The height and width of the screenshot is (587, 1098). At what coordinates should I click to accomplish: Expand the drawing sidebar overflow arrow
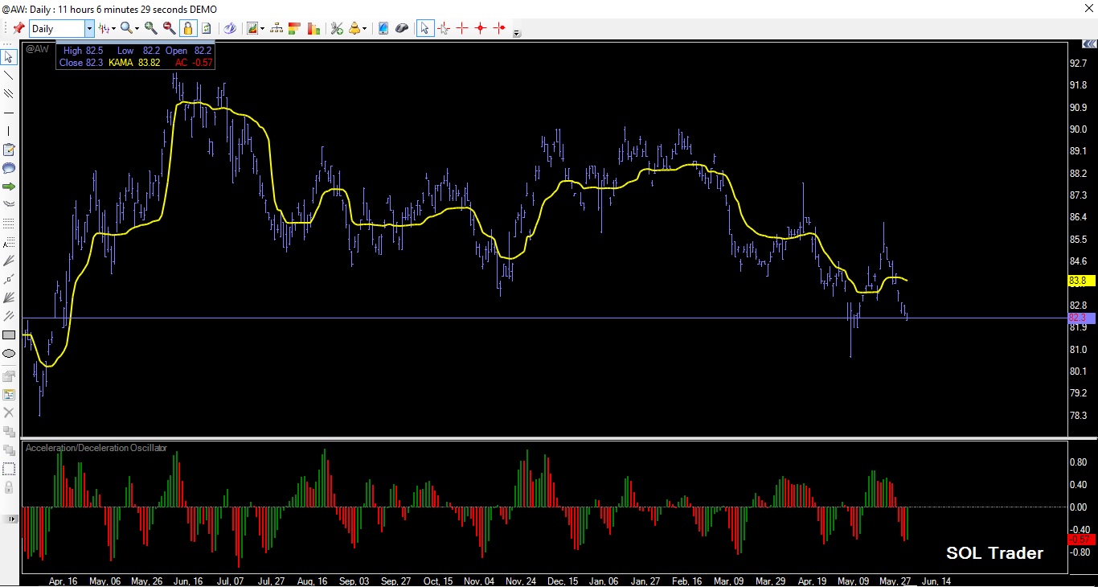pos(12,519)
